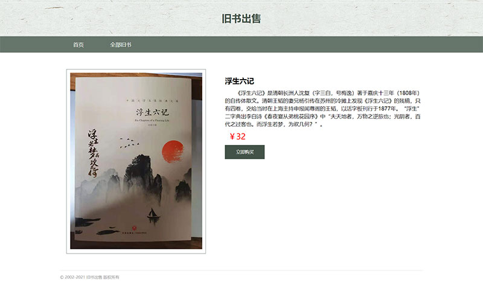The height and width of the screenshot is (297, 483).
Task: Open the 浮生六记 book cover image
Action: (136, 161)
